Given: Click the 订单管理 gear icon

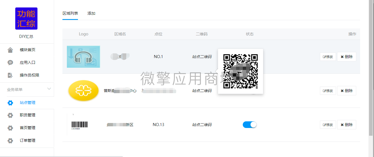Looking at the screenshot, I should (x=10, y=141).
